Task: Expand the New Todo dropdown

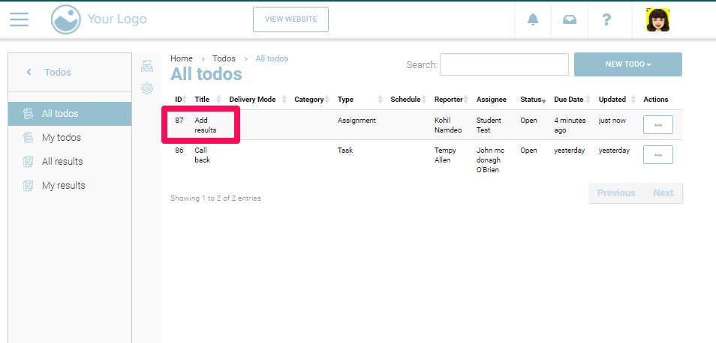Action: [x=627, y=64]
